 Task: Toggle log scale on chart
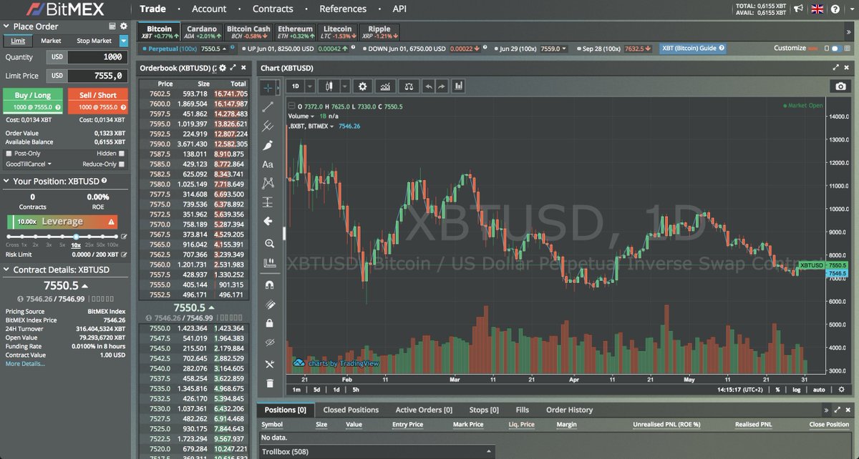(797, 390)
